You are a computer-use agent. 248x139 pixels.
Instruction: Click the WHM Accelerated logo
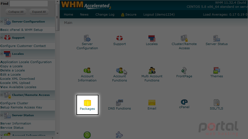tap(86, 5)
